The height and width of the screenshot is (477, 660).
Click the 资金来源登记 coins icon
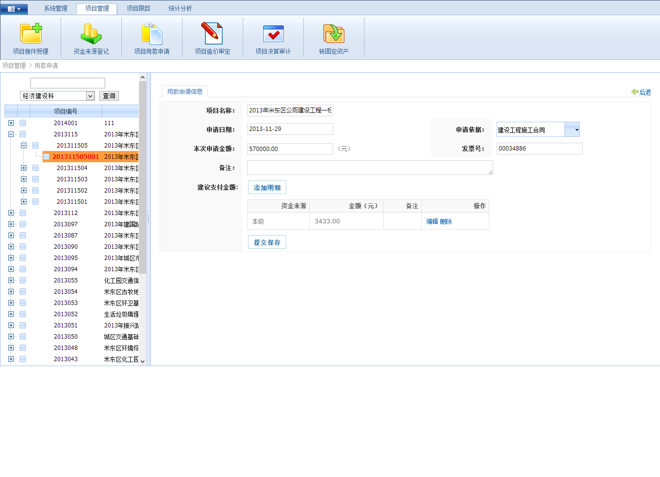[x=91, y=34]
